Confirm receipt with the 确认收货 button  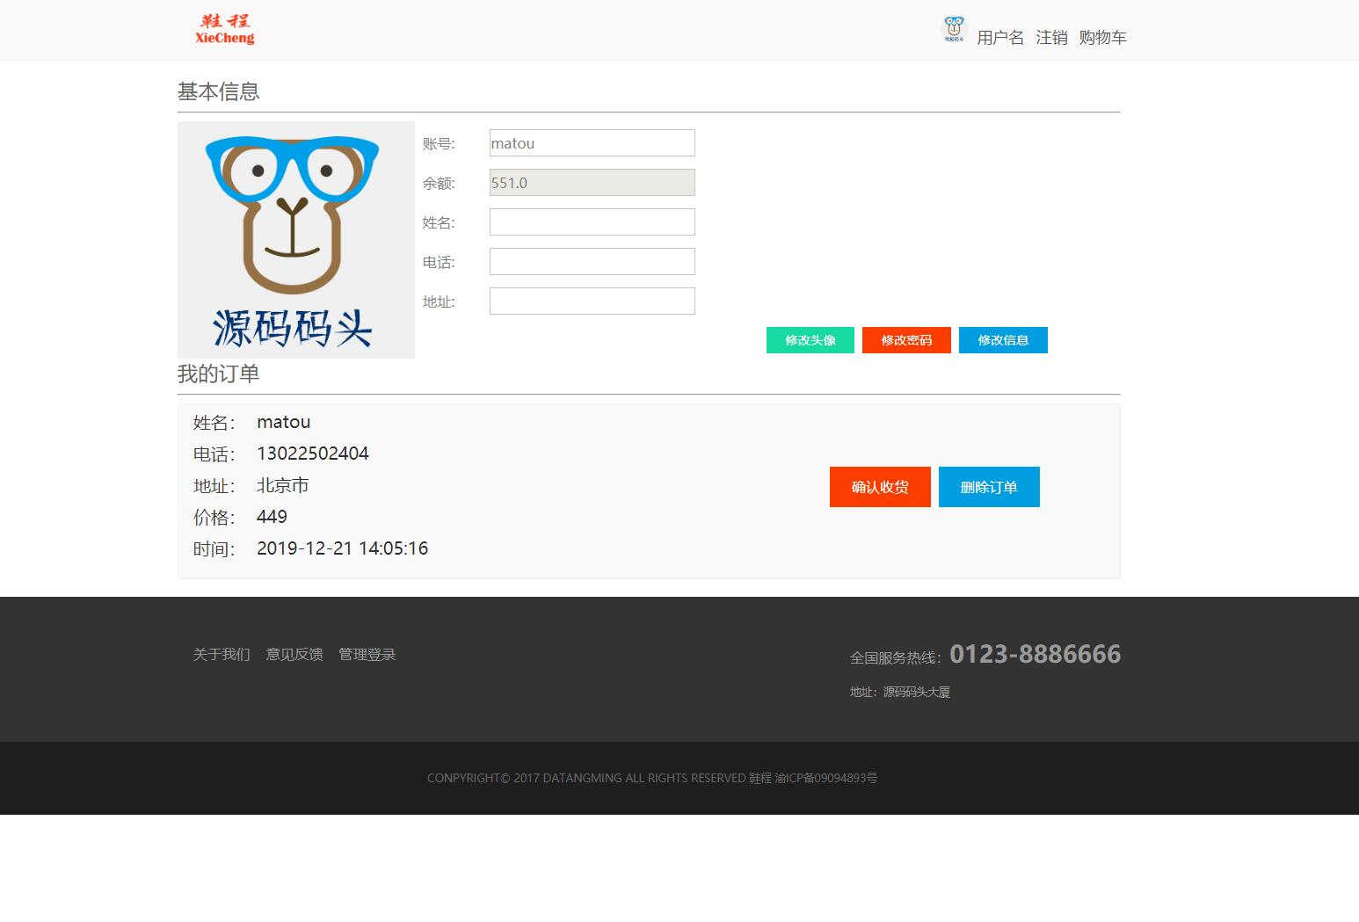(x=879, y=486)
